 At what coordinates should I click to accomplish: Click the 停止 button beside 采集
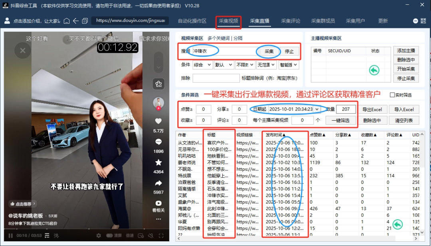tap(289, 51)
